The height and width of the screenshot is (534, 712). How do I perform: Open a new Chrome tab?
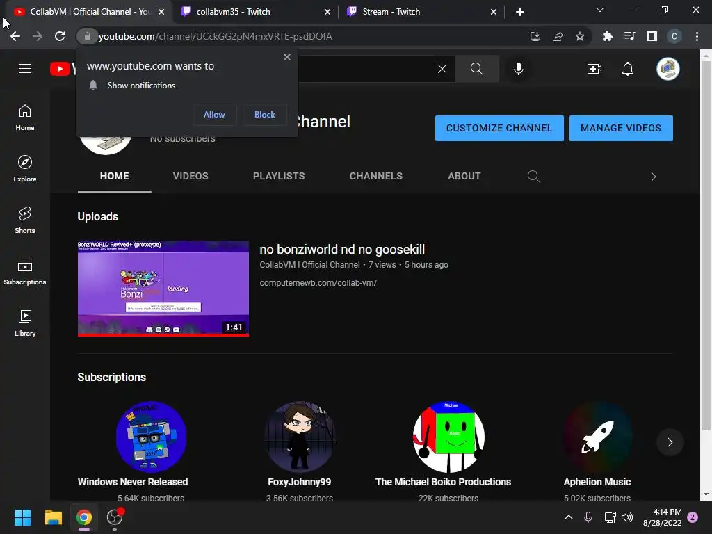(520, 12)
